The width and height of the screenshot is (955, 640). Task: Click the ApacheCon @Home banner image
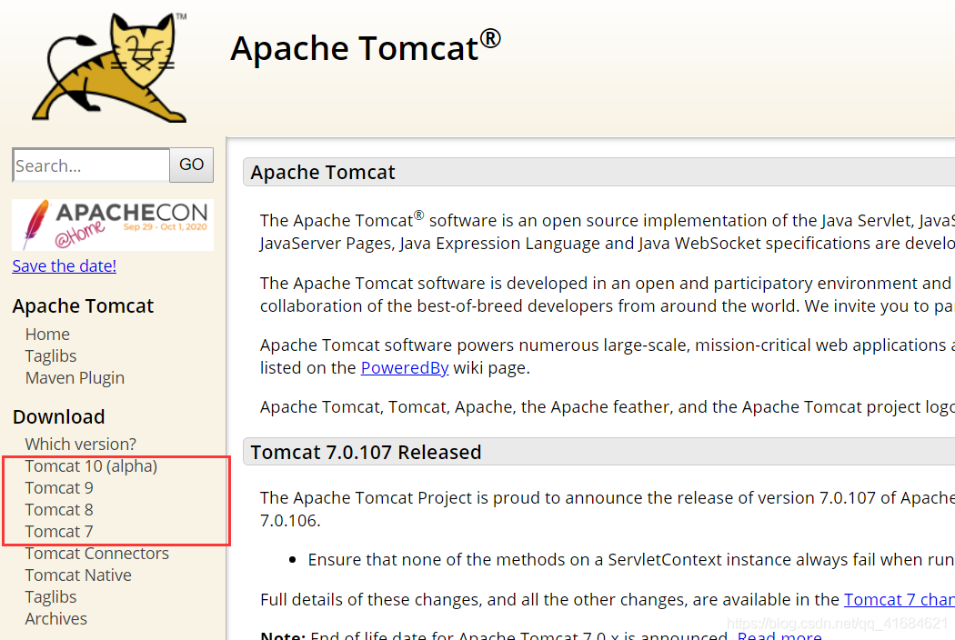click(x=113, y=225)
